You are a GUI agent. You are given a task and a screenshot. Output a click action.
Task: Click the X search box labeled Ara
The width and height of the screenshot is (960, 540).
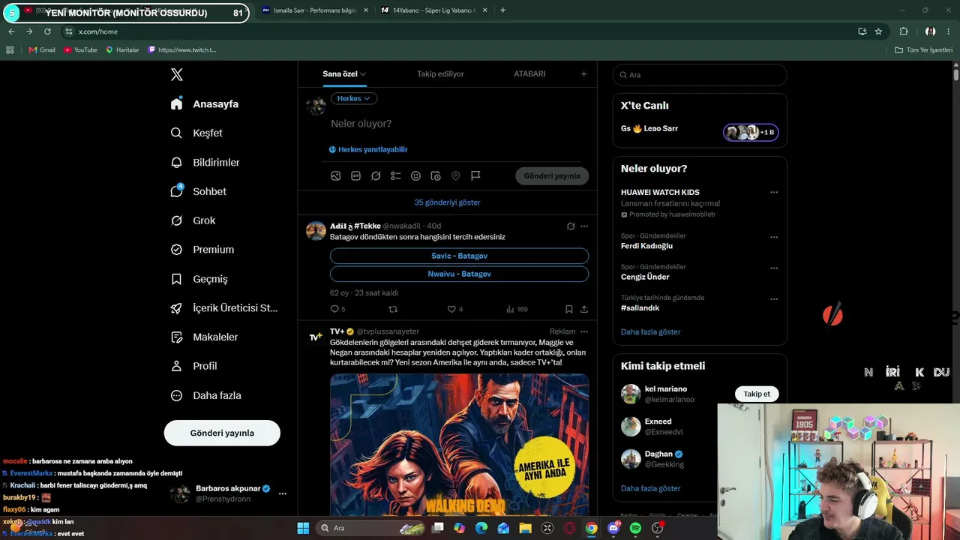click(x=700, y=75)
